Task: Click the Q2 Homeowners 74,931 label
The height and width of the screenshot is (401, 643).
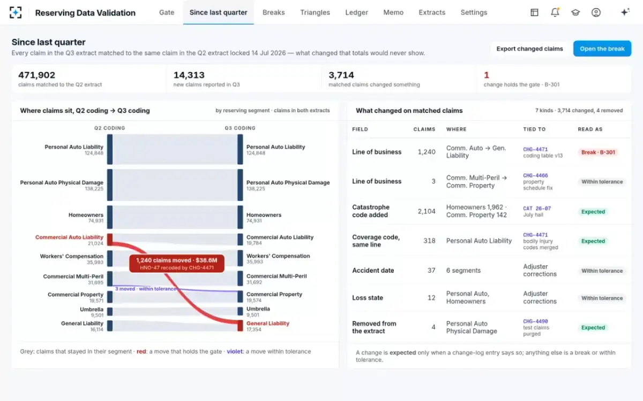Action: click(x=86, y=218)
